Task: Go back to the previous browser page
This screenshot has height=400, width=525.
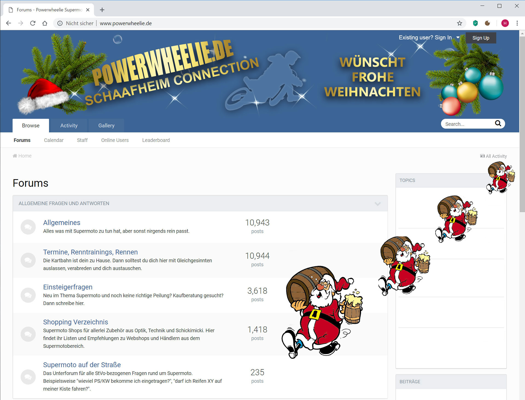Action: tap(8, 23)
